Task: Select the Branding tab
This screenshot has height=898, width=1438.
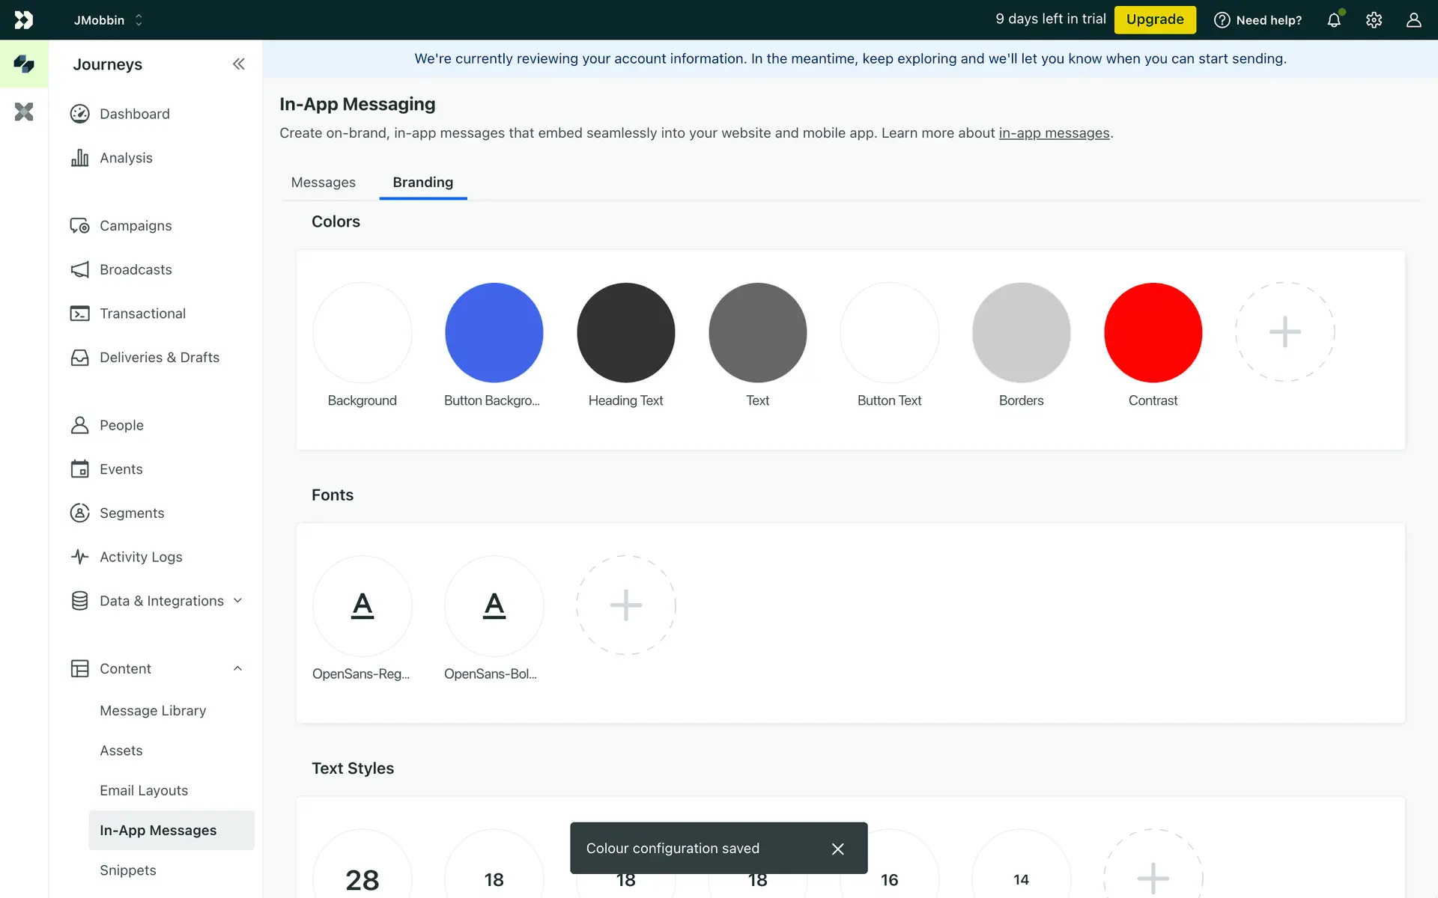Action: pos(422,183)
